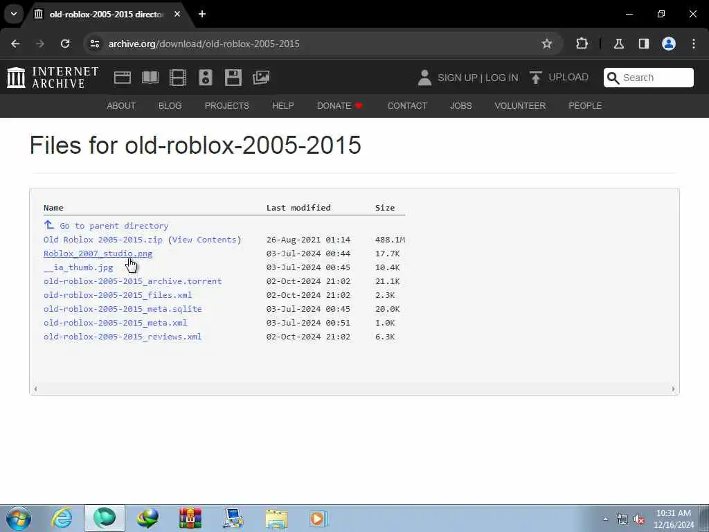Screen dimensions: 709x532
Task: Close the old-roblox-2005-2015 tab
Action: coord(177,14)
